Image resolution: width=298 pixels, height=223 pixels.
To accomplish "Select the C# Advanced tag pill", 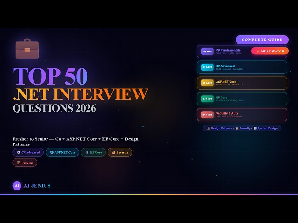I will (x=28, y=152).
